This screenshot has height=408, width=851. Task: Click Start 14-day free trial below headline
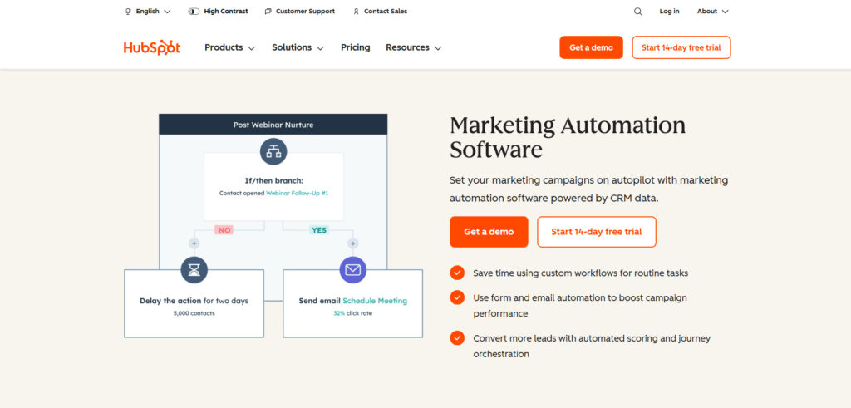597,232
